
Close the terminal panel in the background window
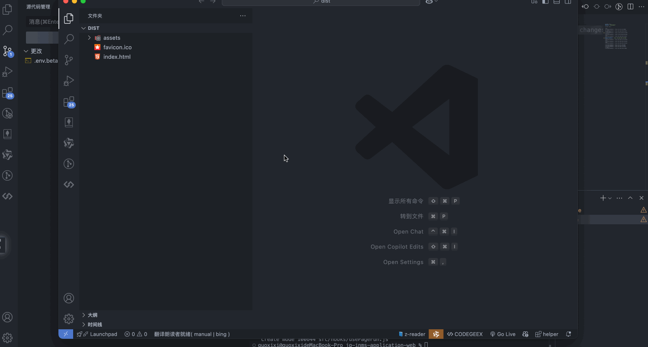[x=642, y=198]
